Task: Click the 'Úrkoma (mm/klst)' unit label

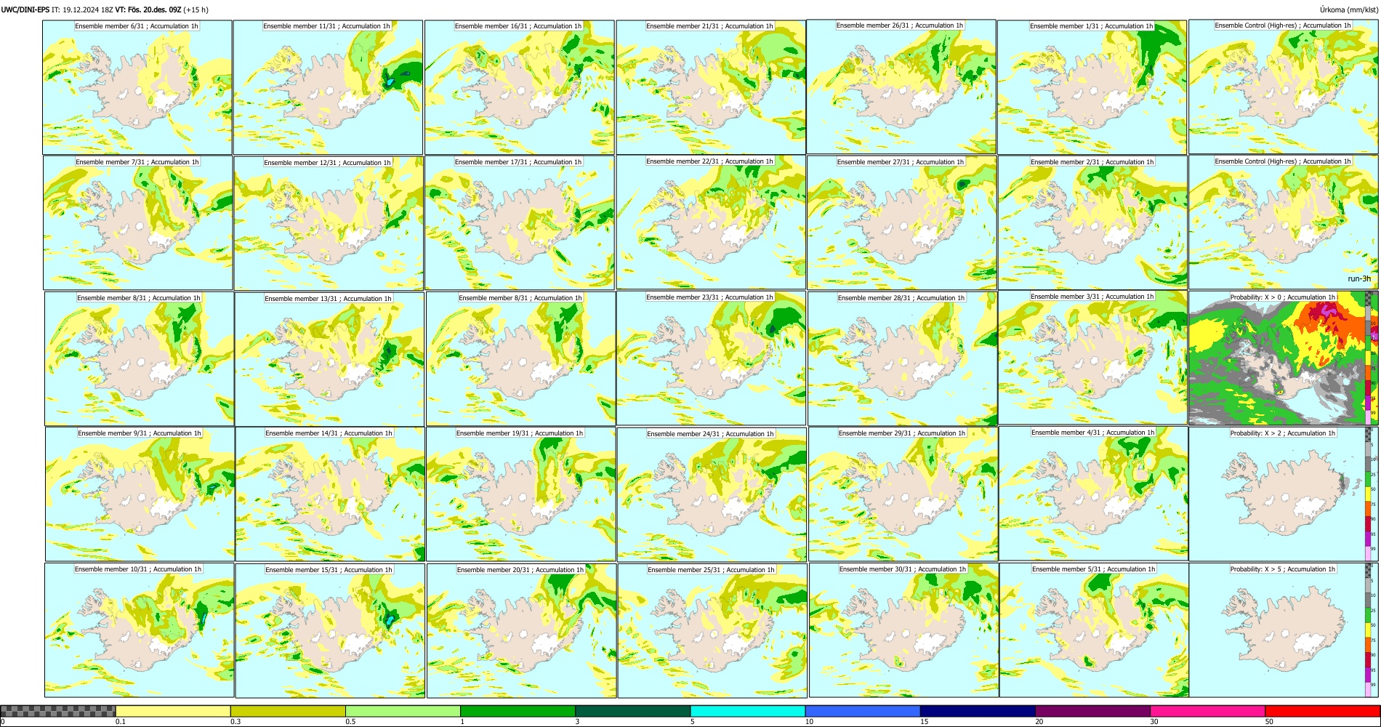Action: click(1348, 9)
